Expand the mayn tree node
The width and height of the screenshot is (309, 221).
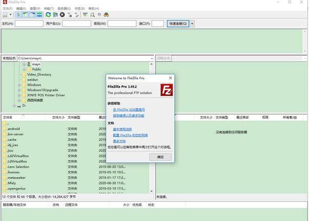click(24, 64)
